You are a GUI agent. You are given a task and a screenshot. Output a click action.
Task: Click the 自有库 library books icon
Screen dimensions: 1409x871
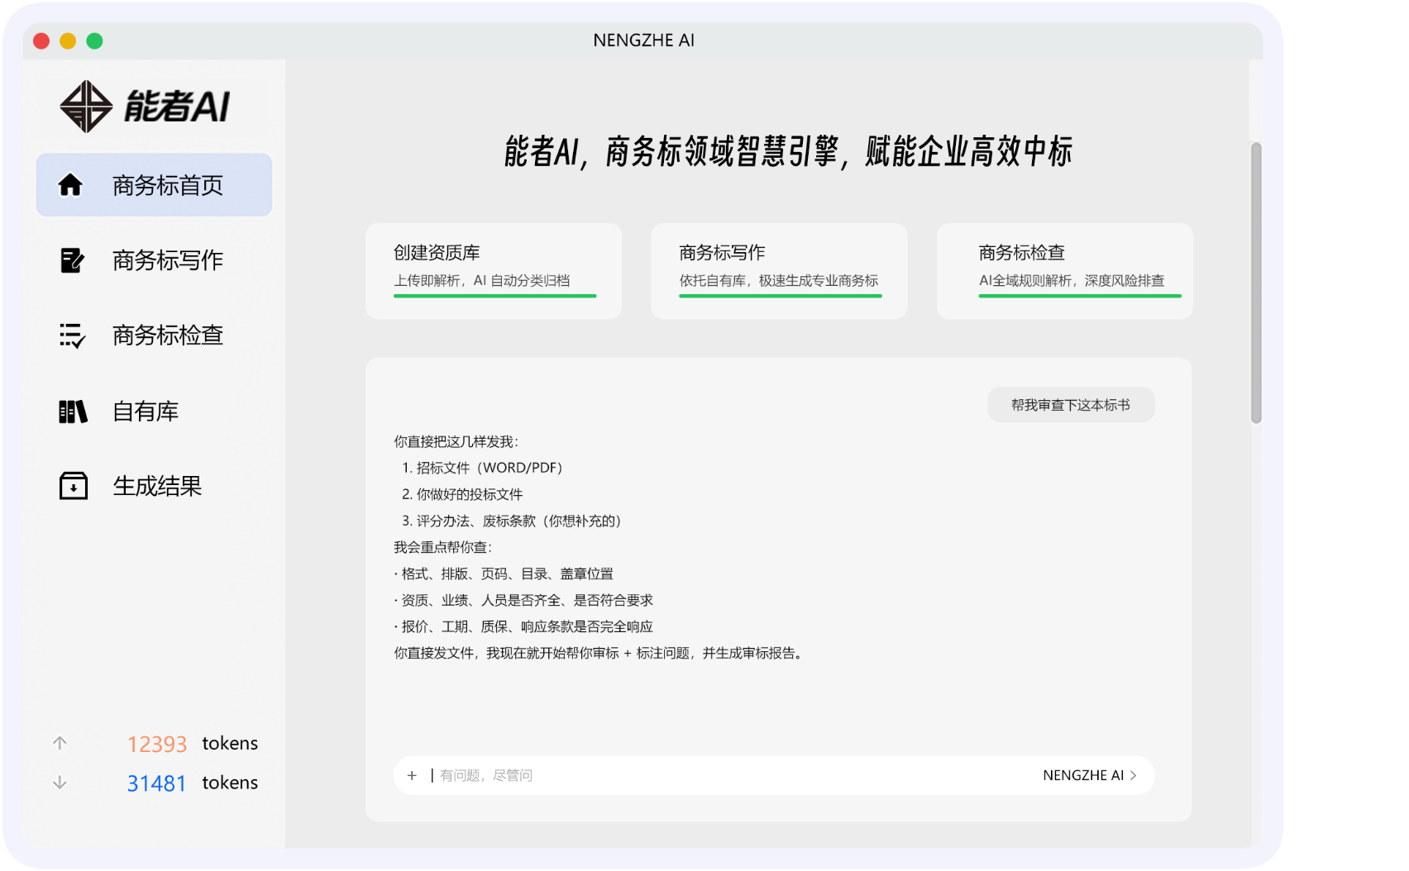pos(73,411)
